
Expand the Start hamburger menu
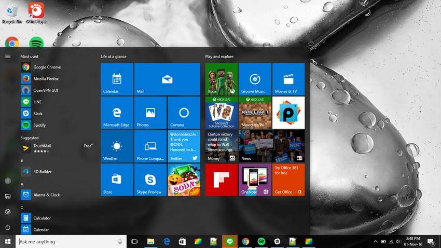(x=8, y=56)
